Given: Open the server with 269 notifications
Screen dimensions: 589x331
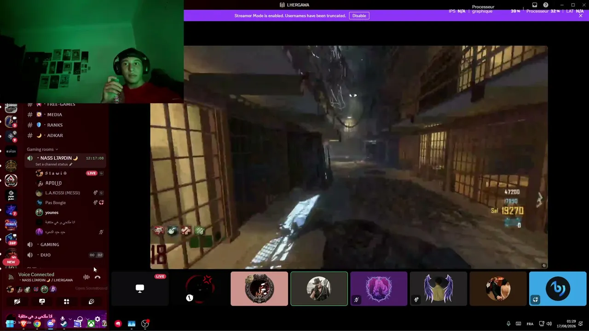Looking at the screenshot, I should pos(11,239).
